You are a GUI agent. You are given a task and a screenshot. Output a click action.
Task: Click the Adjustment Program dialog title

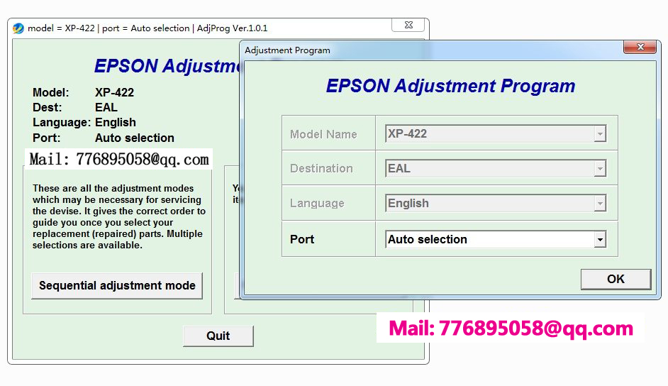tap(288, 50)
